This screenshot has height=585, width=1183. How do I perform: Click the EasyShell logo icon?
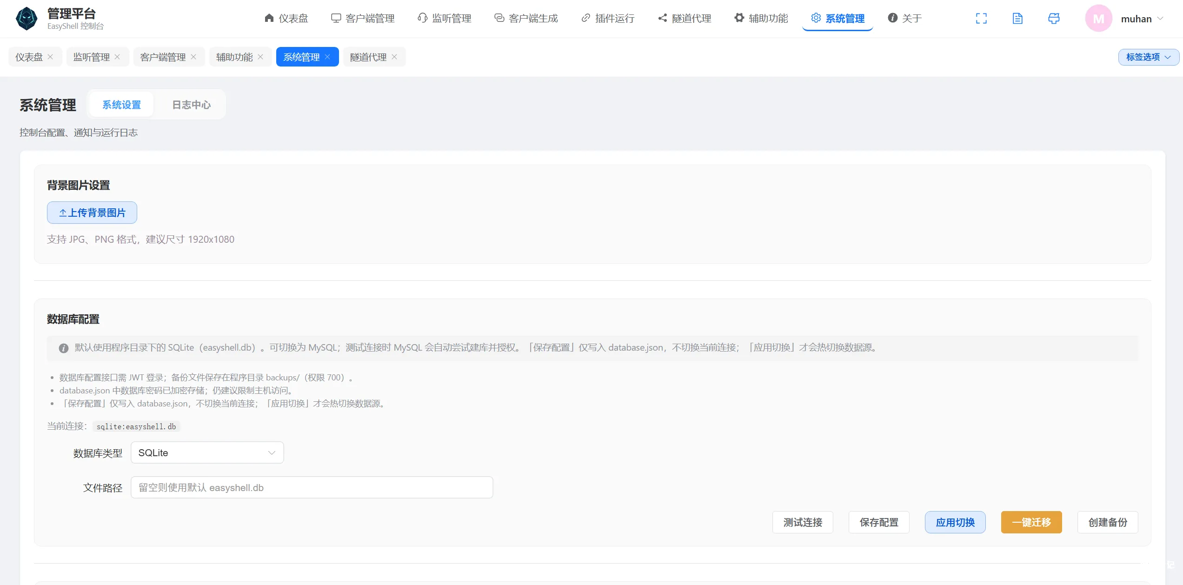27,19
